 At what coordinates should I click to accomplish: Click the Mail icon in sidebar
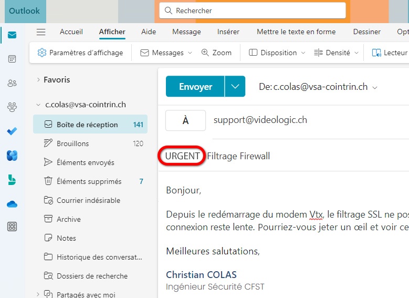pyautogui.click(x=12, y=35)
